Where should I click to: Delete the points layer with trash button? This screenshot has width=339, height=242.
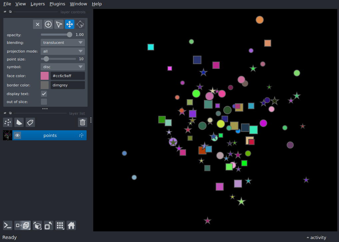(82, 122)
